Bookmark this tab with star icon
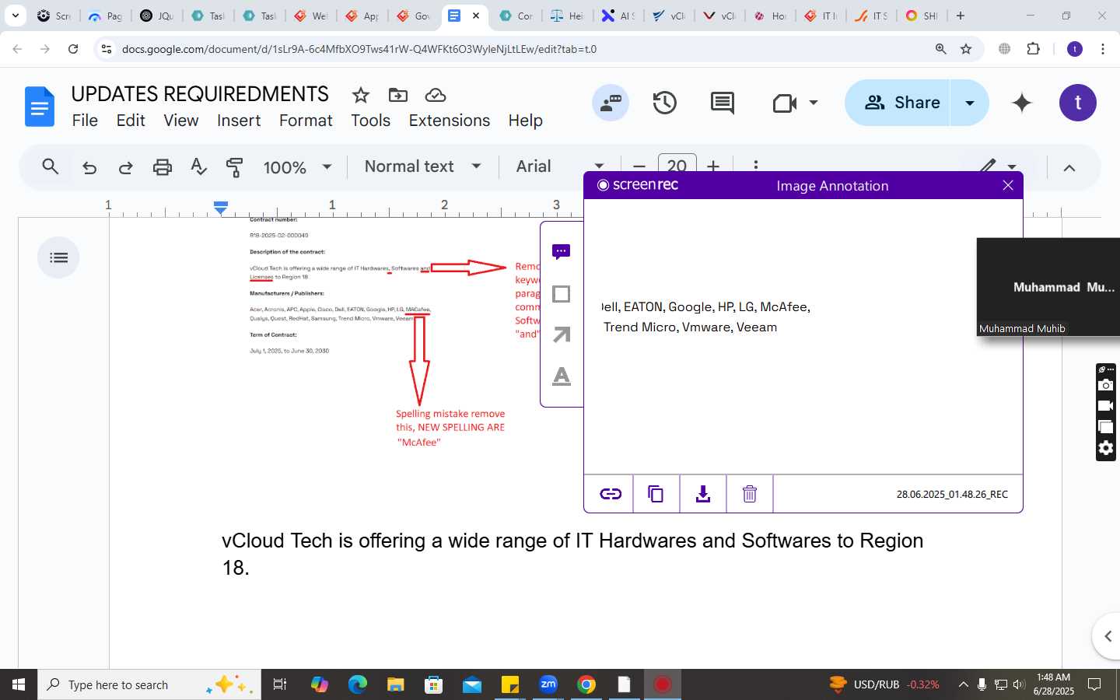The image size is (1120, 700). click(966, 49)
